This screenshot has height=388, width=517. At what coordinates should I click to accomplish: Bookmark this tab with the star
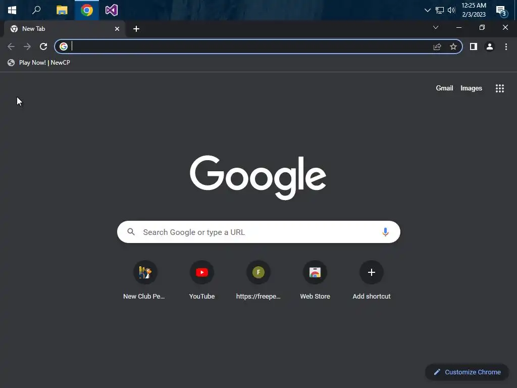(x=453, y=47)
